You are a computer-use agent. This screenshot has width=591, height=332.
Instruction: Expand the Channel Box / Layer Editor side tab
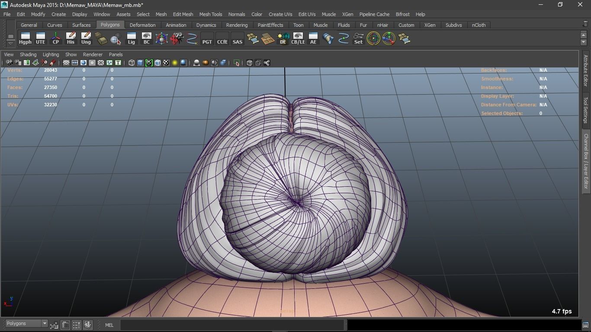tap(585, 161)
